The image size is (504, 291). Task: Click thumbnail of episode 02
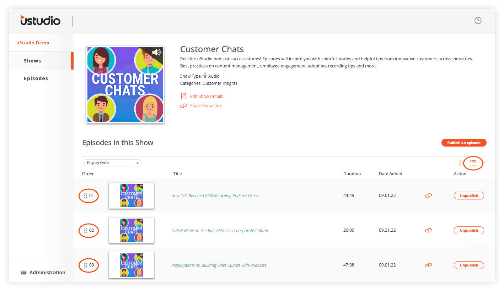coord(132,230)
